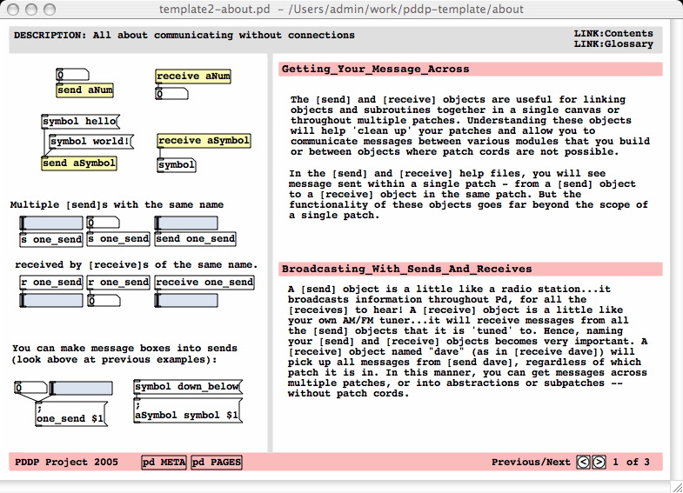Click slider below receive one_send object
Screen dimensions: 683x493
186,300
